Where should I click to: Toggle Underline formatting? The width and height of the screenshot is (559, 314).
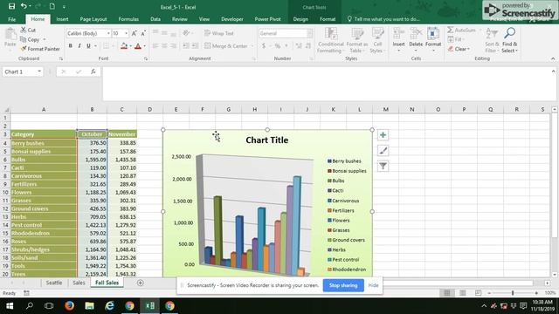coord(88,46)
